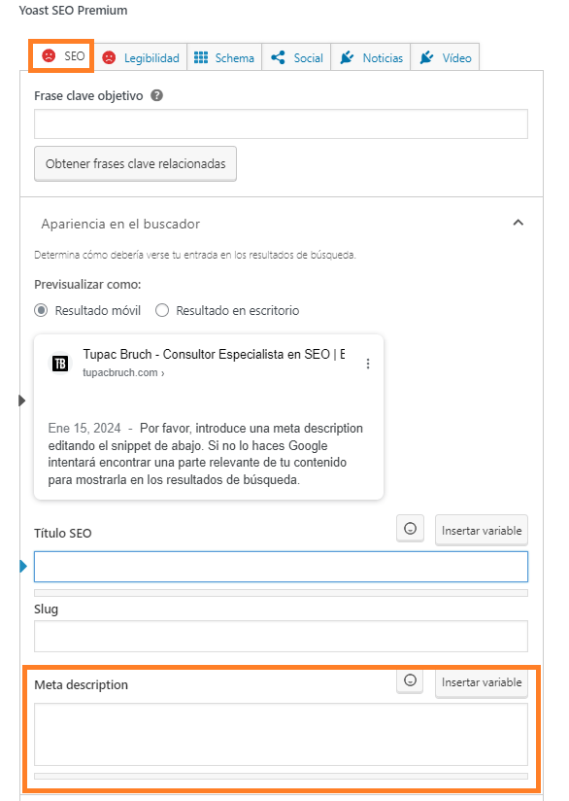Choose Resultado en escritorio preview

pyautogui.click(x=161, y=309)
